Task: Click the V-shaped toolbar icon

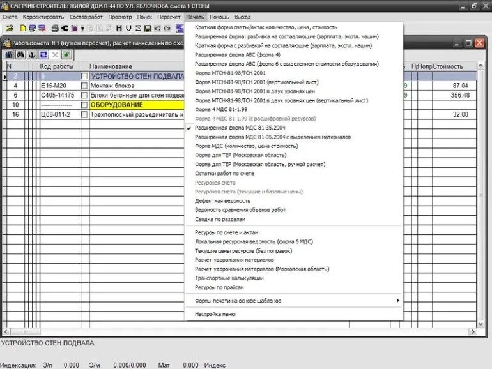Action: [x=128, y=29]
